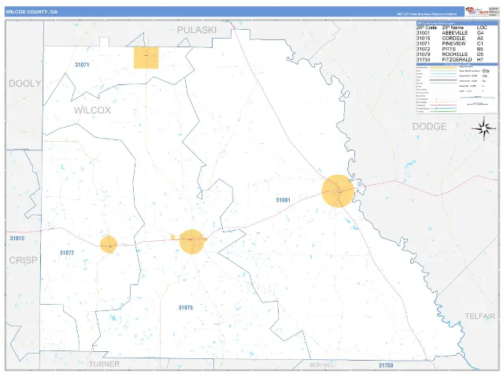Click the TELFAIR county label
Image resolution: width=504 pixels, height=378 pixels.
click(x=480, y=317)
